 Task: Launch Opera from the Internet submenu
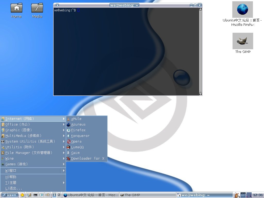pos(87,142)
